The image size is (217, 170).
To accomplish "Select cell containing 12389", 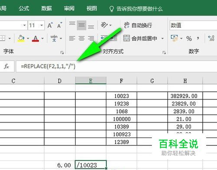I will [122, 142].
